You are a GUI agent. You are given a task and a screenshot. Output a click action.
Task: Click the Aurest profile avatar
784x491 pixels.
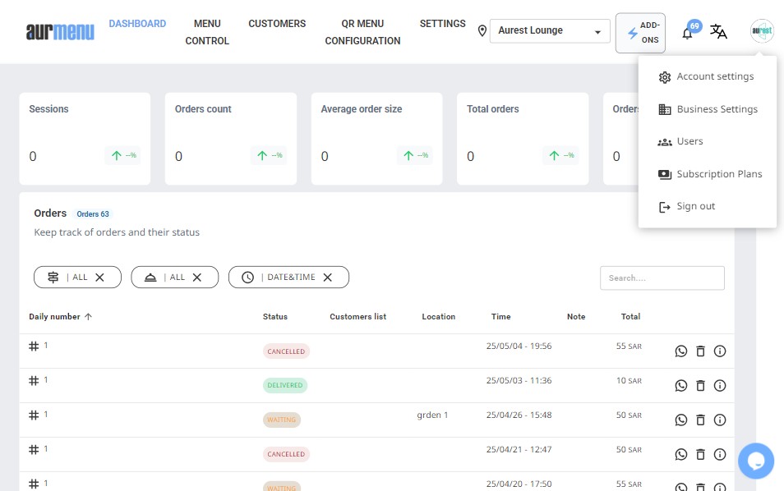tap(762, 32)
